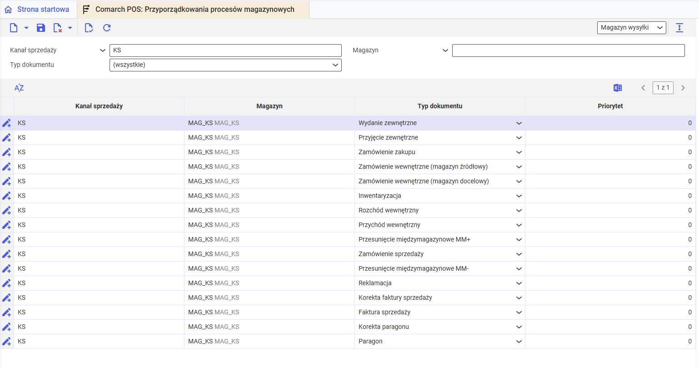Viewport: 699px width, 368px height.
Task: Sort by Typ dokumentu column header
Action: point(440,106)
